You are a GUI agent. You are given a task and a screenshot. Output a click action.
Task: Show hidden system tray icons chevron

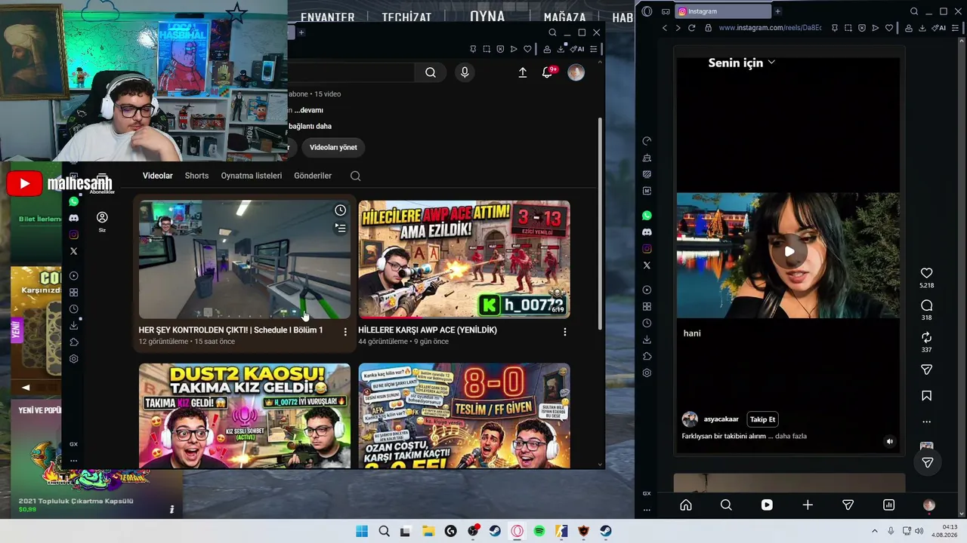875,531
